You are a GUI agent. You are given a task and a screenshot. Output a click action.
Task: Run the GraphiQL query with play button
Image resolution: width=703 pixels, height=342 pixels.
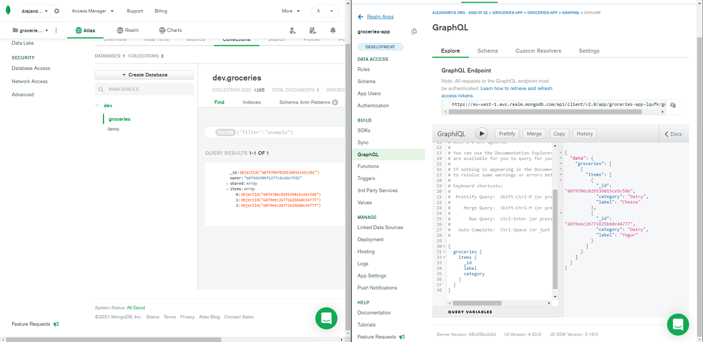481,133
